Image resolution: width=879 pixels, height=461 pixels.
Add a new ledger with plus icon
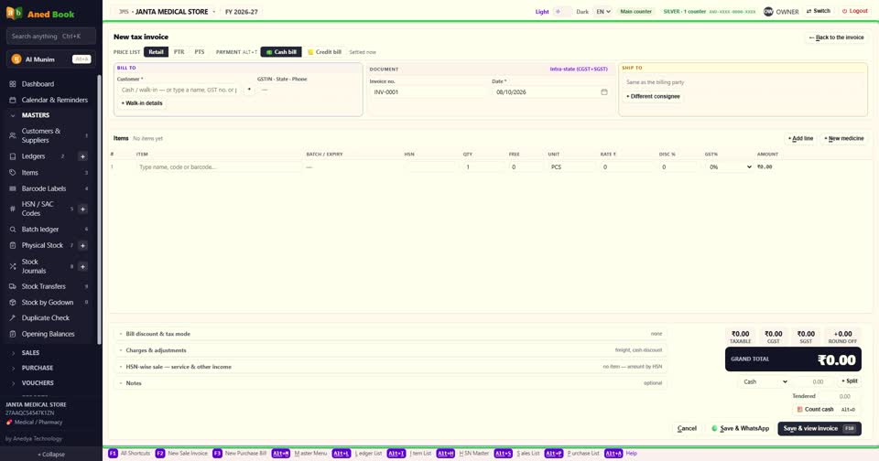pyautogui.click(x=82, y=156)
